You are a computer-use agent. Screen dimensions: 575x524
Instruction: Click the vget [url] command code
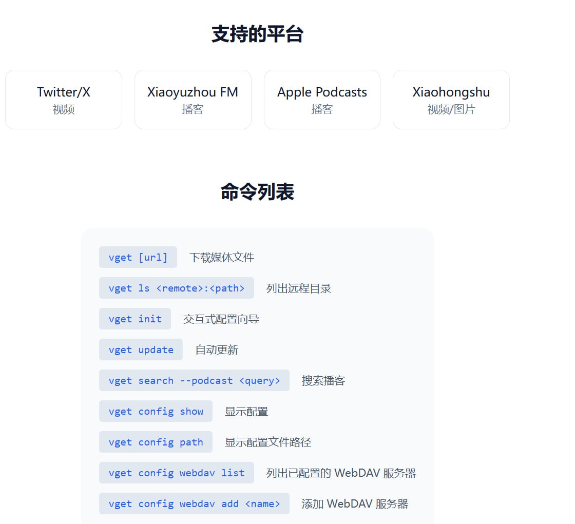pos(138,257)
